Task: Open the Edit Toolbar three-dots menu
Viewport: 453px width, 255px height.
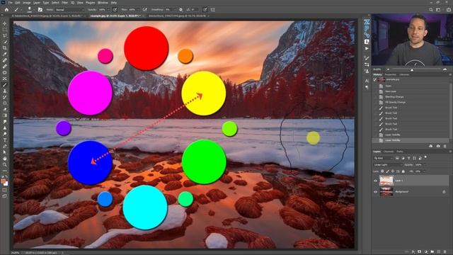Action: click(x=5, y=171)
